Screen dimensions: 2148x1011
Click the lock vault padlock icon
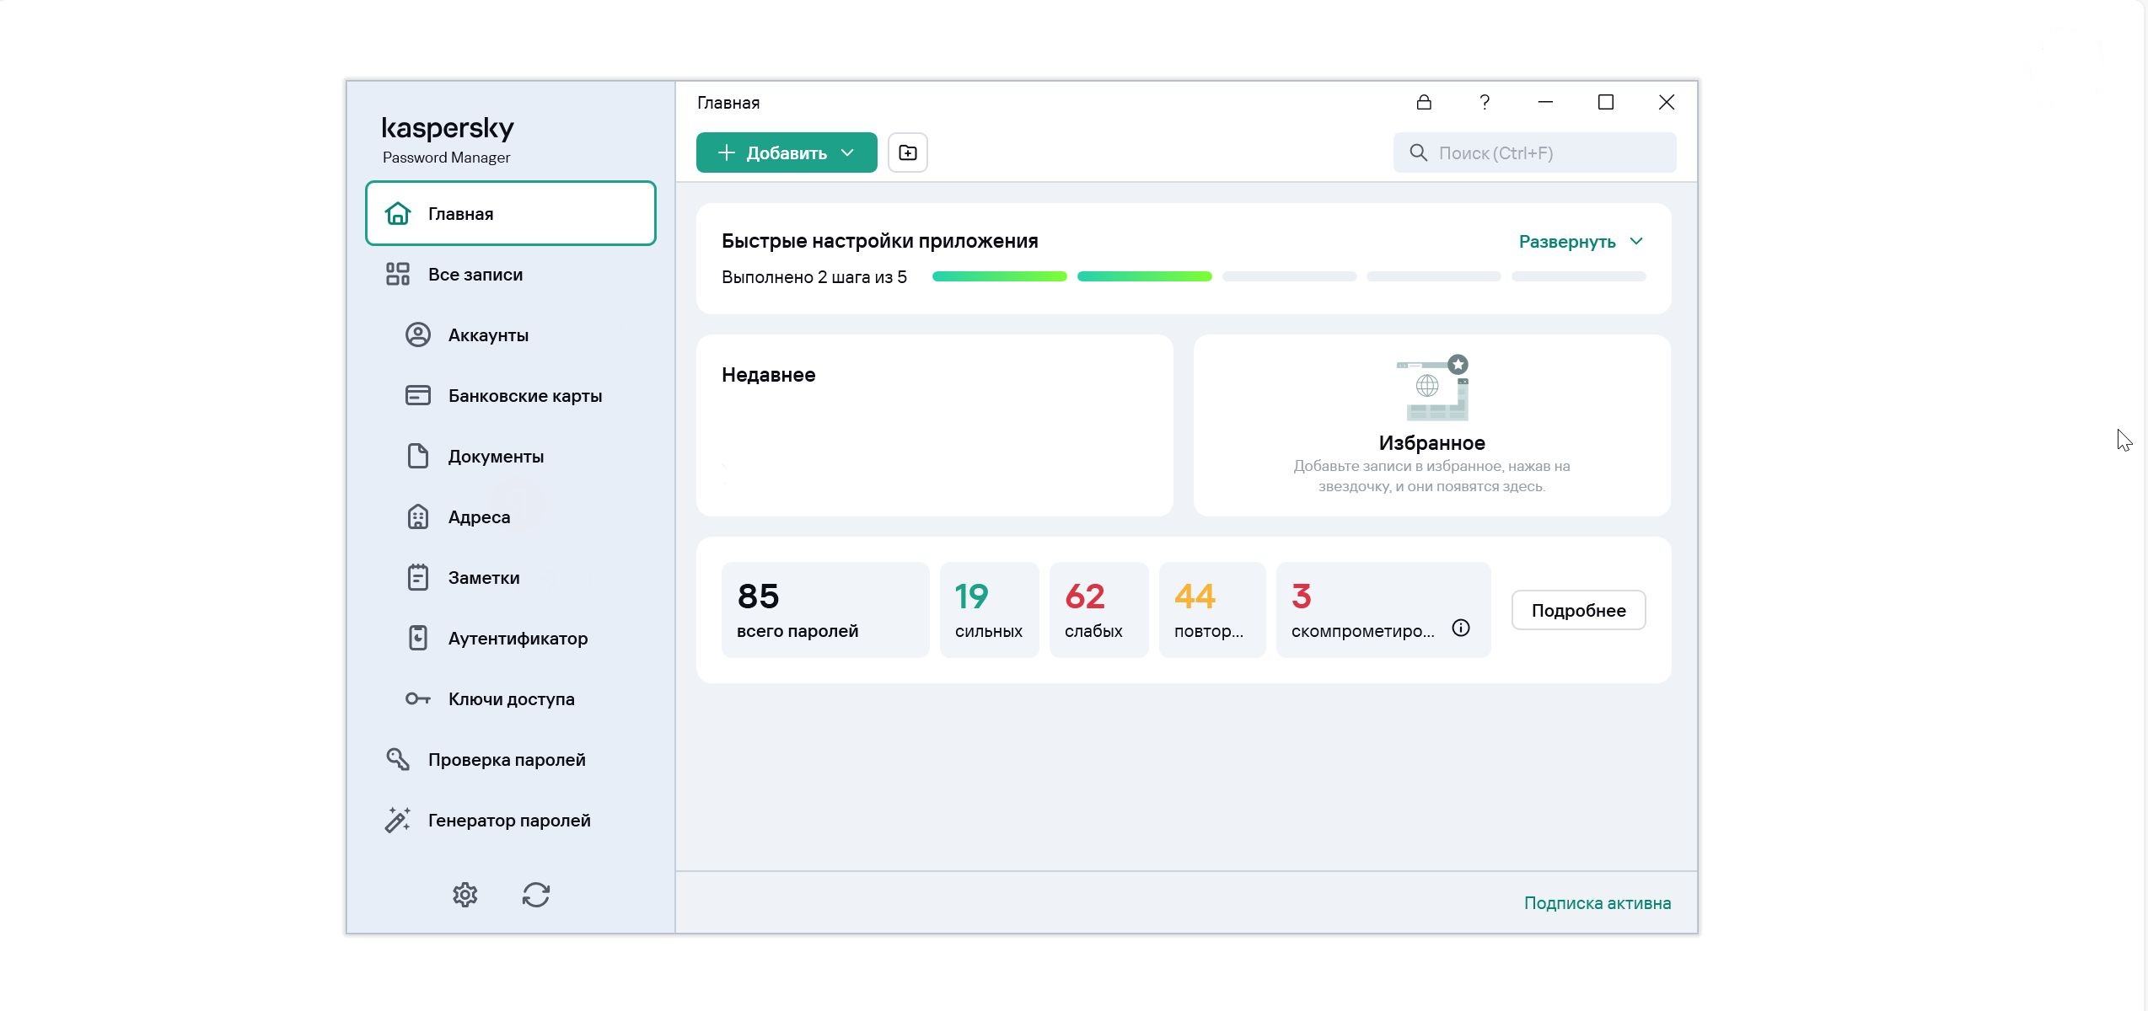click(1424, 102)
